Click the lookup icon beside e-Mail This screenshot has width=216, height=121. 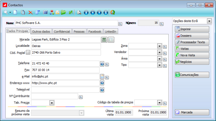point(107,77)
